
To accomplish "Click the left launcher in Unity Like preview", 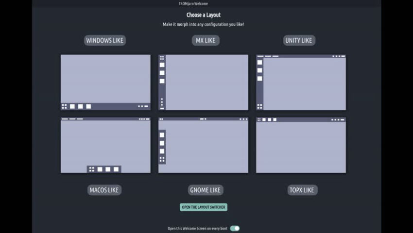I will coord(259,83).
